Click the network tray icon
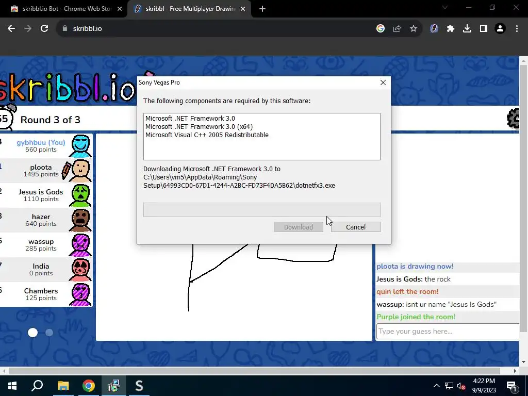528x396 pixels. (449, 386)
